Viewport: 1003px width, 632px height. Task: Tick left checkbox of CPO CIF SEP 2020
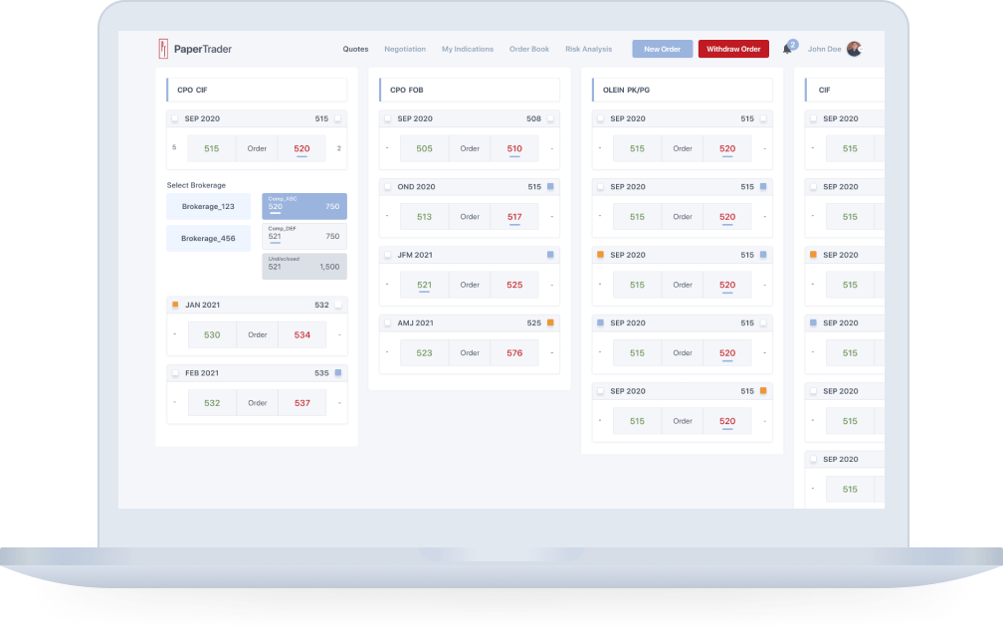175,118
